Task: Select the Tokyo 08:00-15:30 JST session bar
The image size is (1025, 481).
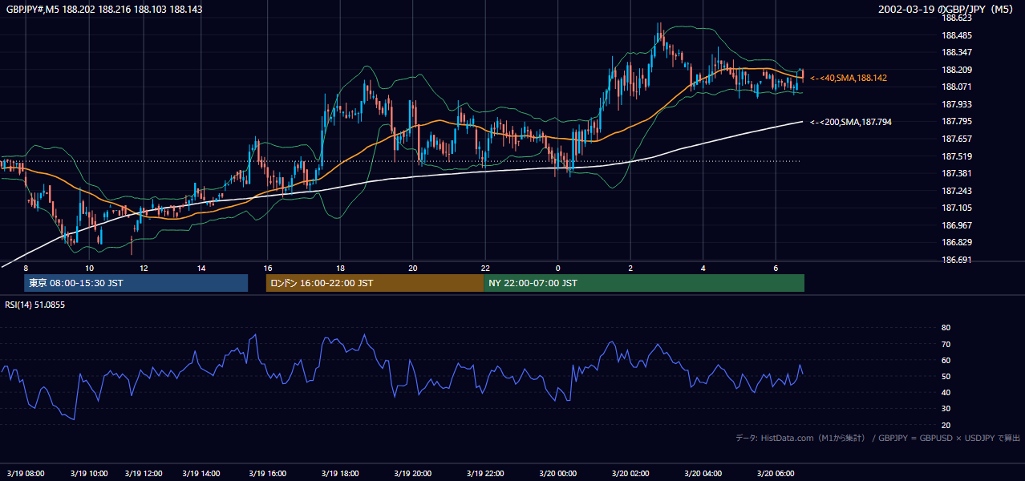Action: (x=136, y=283)
